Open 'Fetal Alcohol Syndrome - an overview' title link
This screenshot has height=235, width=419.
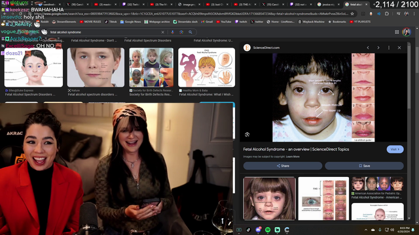296,149
